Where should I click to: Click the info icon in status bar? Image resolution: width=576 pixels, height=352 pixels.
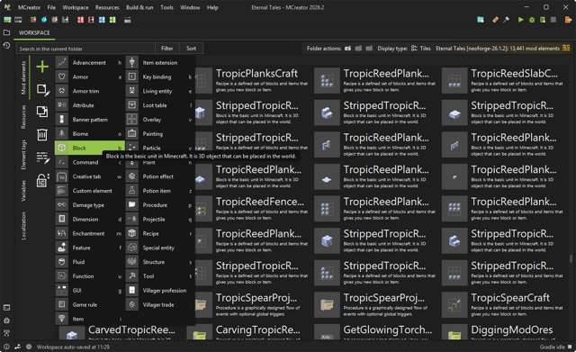point(6,347)
